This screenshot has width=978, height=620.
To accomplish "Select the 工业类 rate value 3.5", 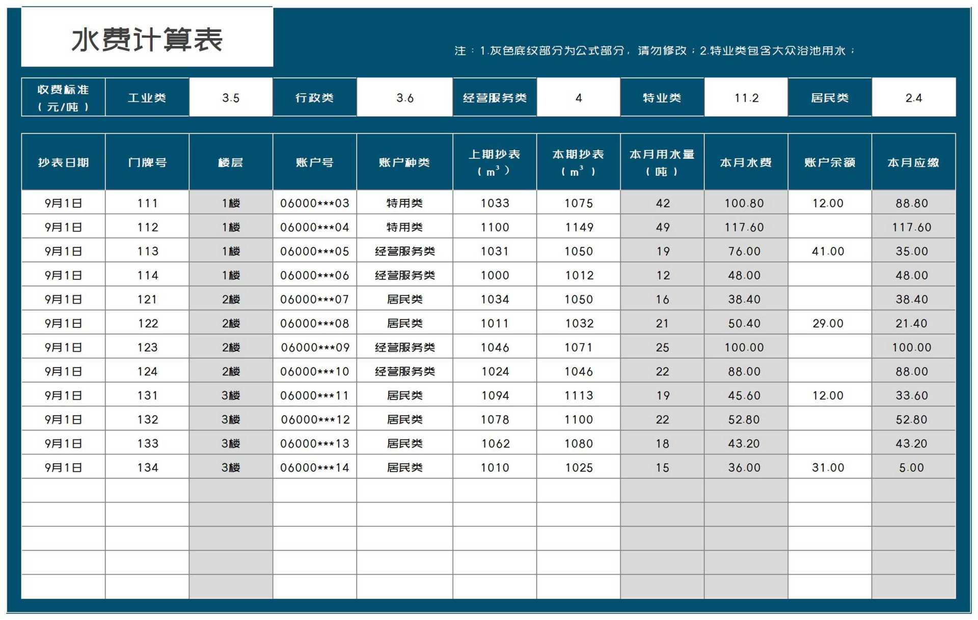I will pos(231,97).
